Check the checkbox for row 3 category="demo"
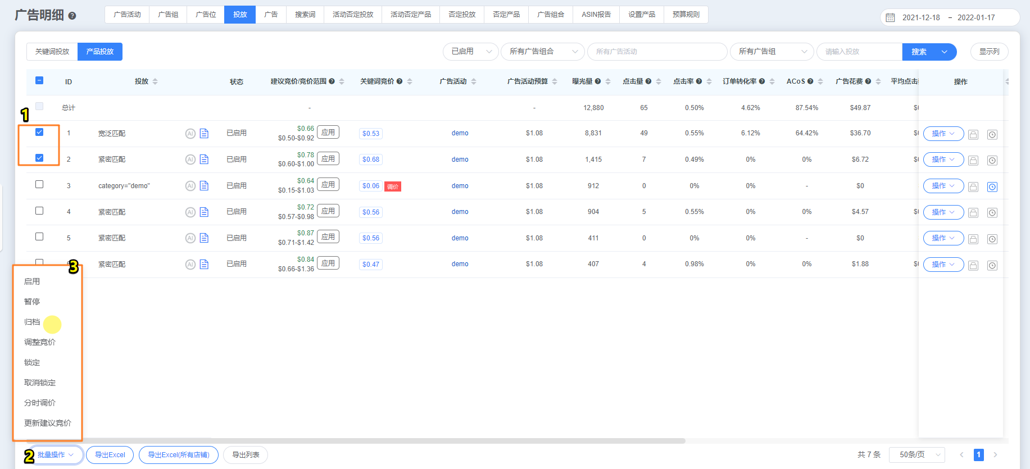 (39, 184)
